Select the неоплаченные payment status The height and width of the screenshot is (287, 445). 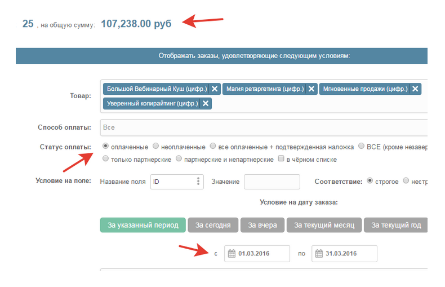click(x=155, y=146)
